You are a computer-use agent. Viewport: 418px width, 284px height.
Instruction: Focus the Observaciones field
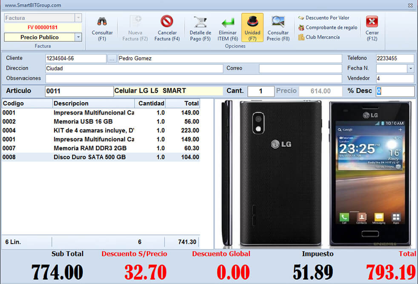(194, 79)
